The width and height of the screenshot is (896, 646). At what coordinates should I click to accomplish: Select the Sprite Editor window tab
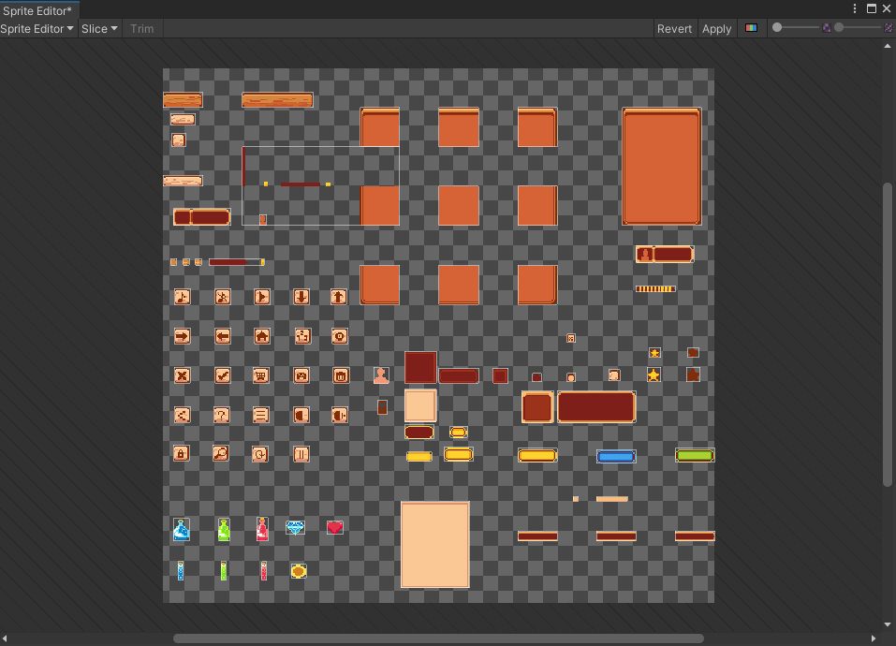click(37, 10)
